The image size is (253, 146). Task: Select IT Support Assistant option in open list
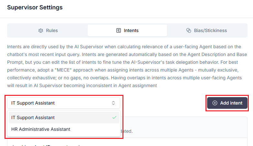click(x=33, y=118)
